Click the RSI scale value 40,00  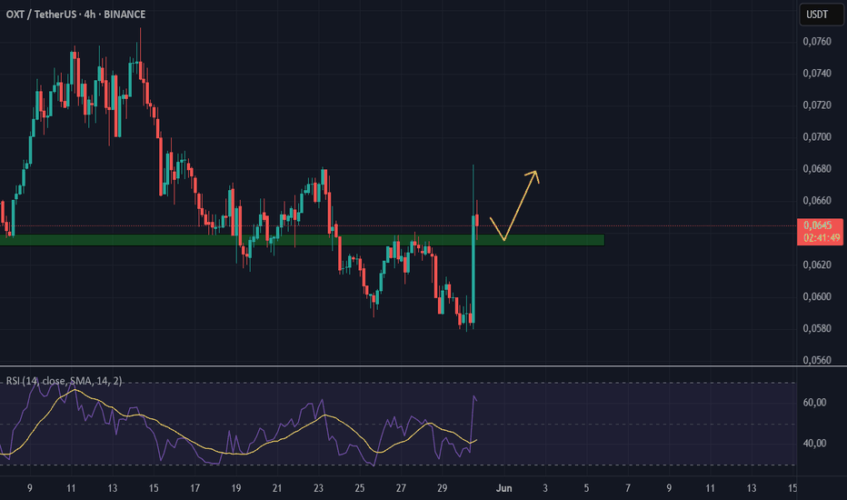click(x=814, y=444)
